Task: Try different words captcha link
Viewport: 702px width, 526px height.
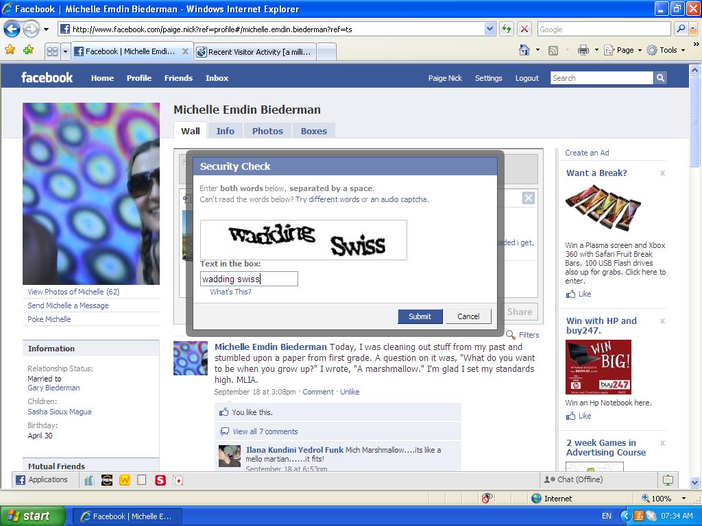Action: point(327,199)
